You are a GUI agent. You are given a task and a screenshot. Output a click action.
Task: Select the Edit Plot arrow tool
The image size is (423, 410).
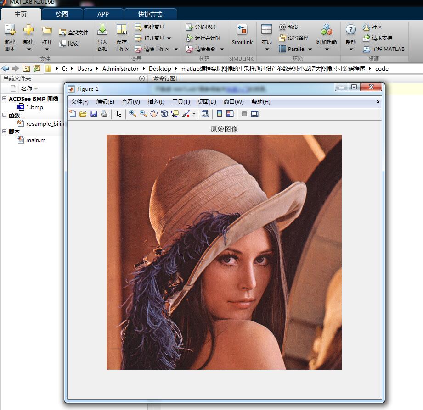(x=119, y=114)
